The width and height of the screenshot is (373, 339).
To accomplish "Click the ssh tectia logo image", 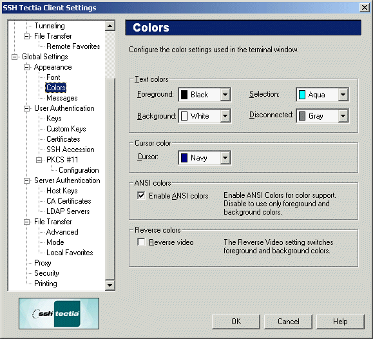I will 59,313.
